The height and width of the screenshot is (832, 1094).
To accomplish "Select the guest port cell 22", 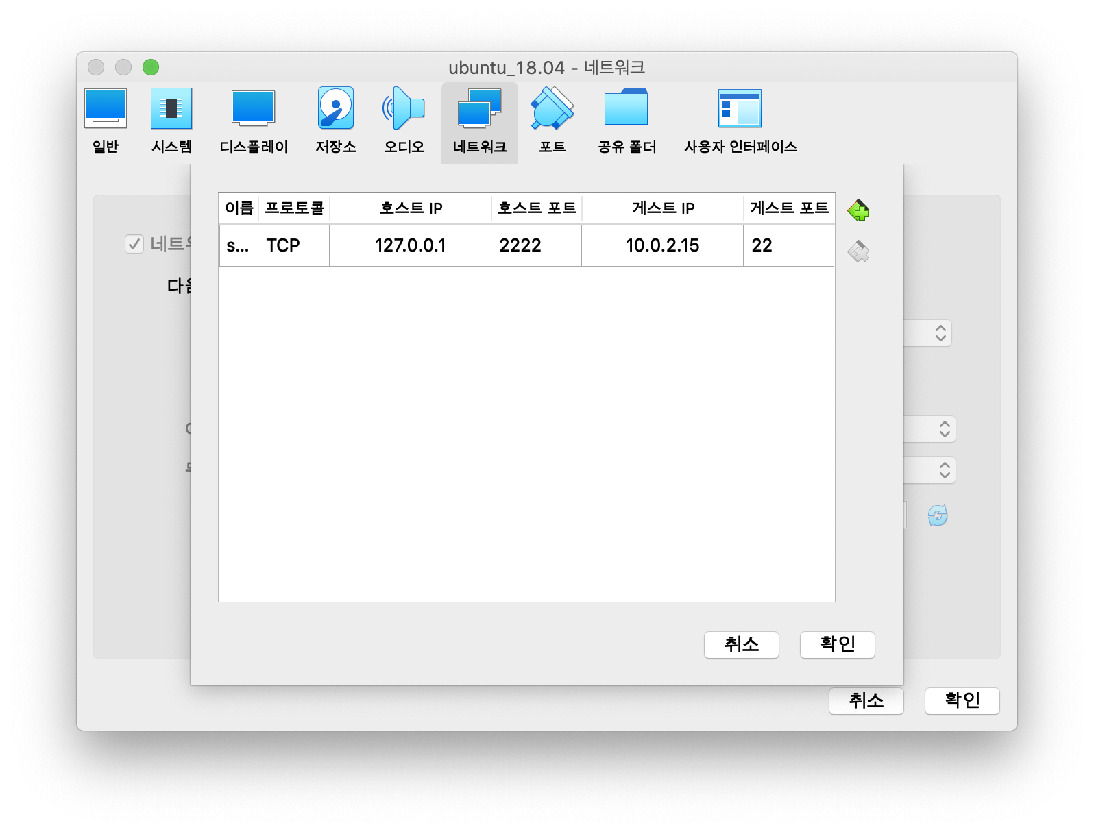I will (789, 245).
